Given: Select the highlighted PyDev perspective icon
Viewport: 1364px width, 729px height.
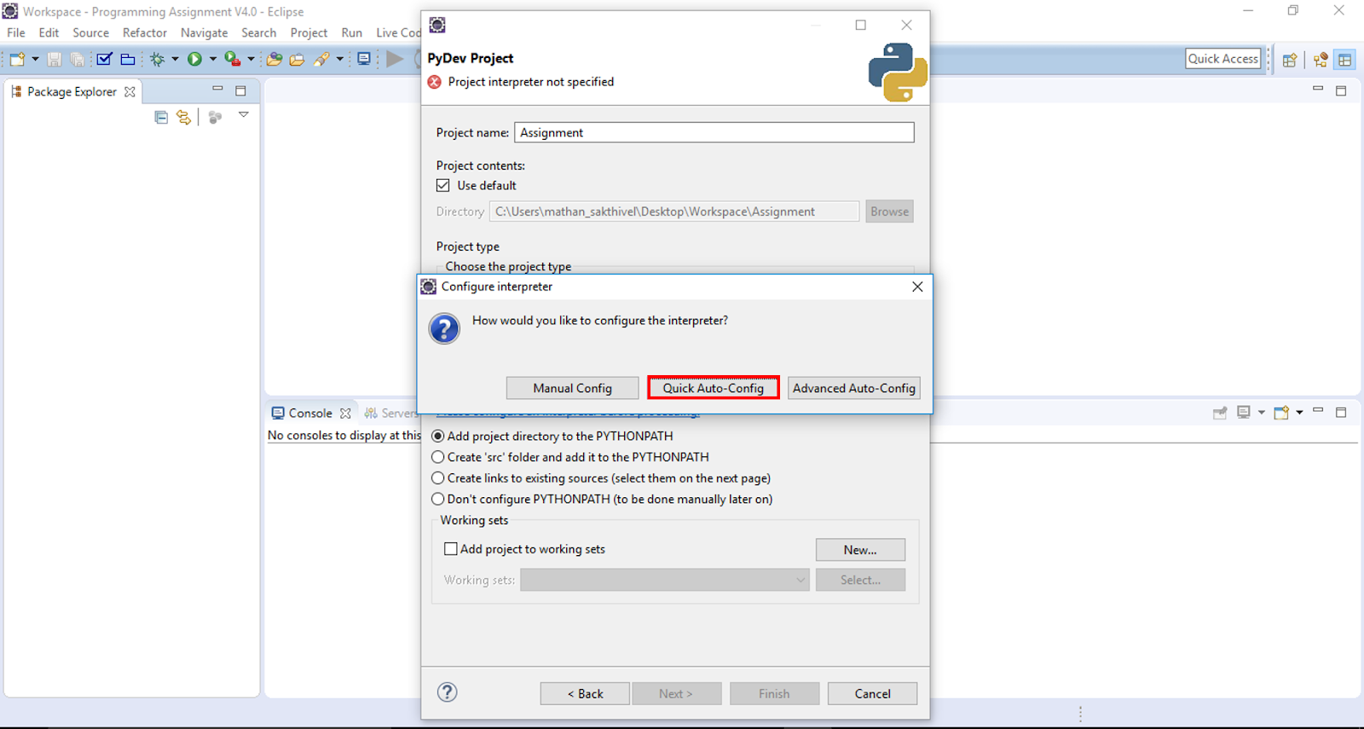Looking at the screenshot, I should click(1345, 60).
